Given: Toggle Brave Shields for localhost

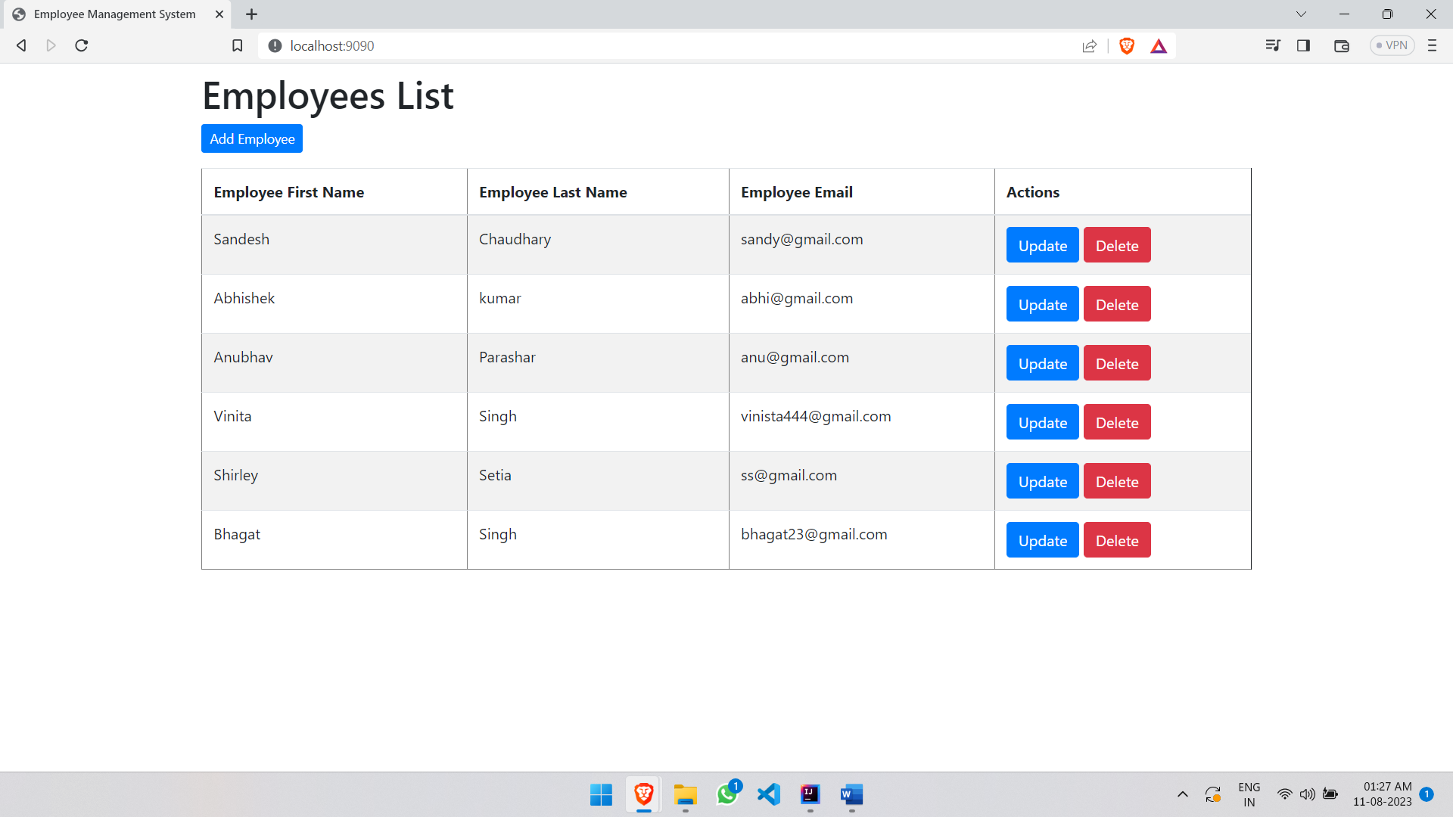Looking at the screenshot, I should pos(1126,45).
